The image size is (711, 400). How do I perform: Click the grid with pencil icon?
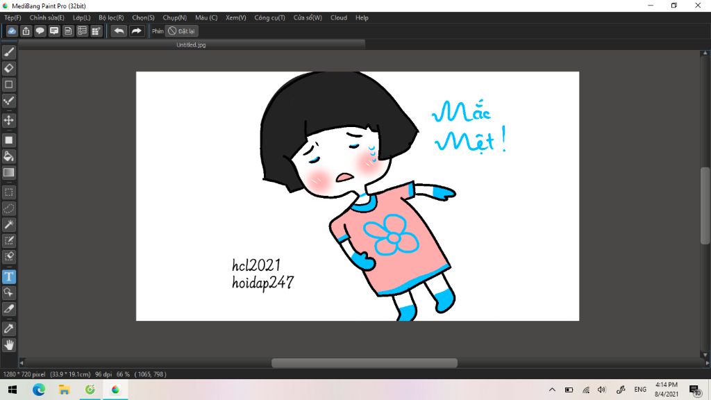coord(96,31)
